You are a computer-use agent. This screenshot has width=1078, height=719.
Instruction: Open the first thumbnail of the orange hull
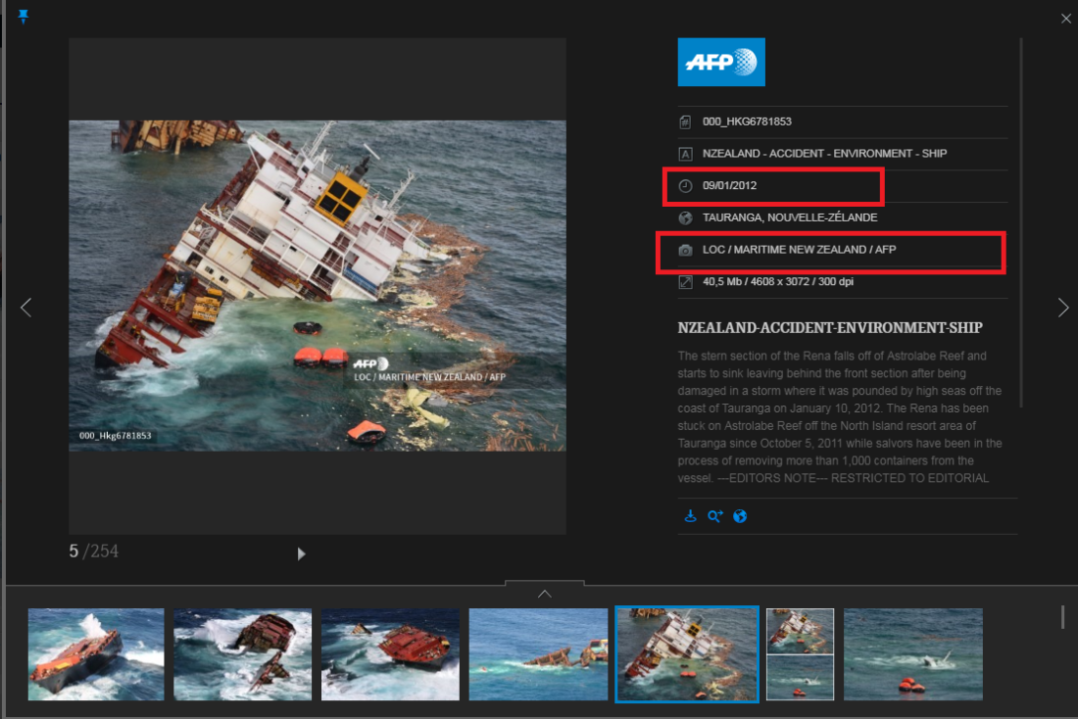coord(96,654)
